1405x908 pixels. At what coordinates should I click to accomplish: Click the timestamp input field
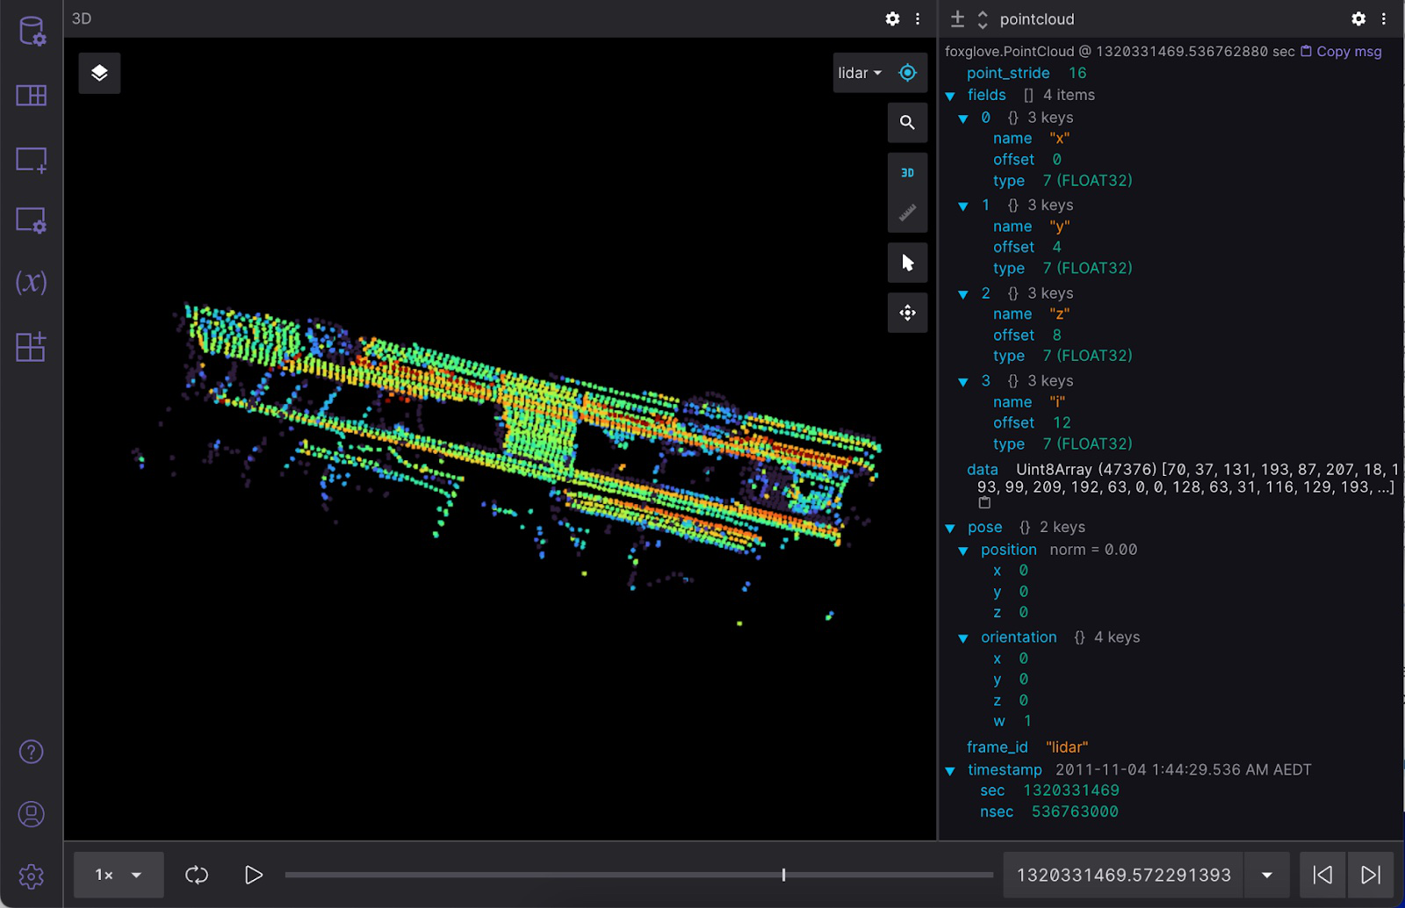pos(1124,875)
